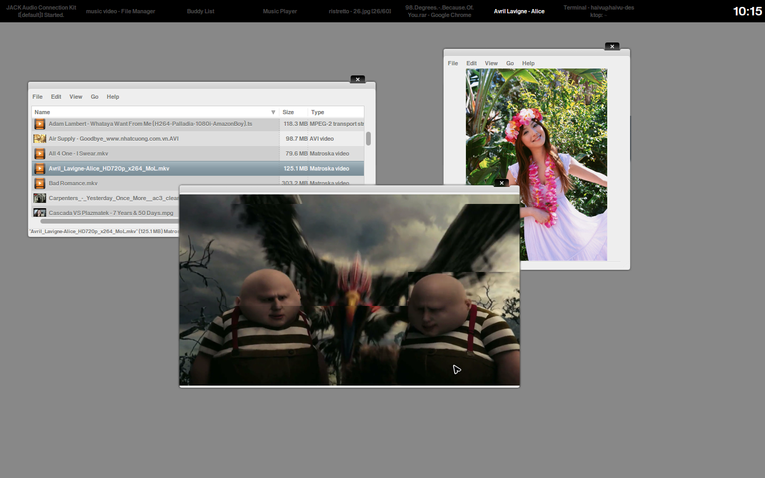Open Help menu in the file manager window
The image size is (765, 478).
coord(113,97)
